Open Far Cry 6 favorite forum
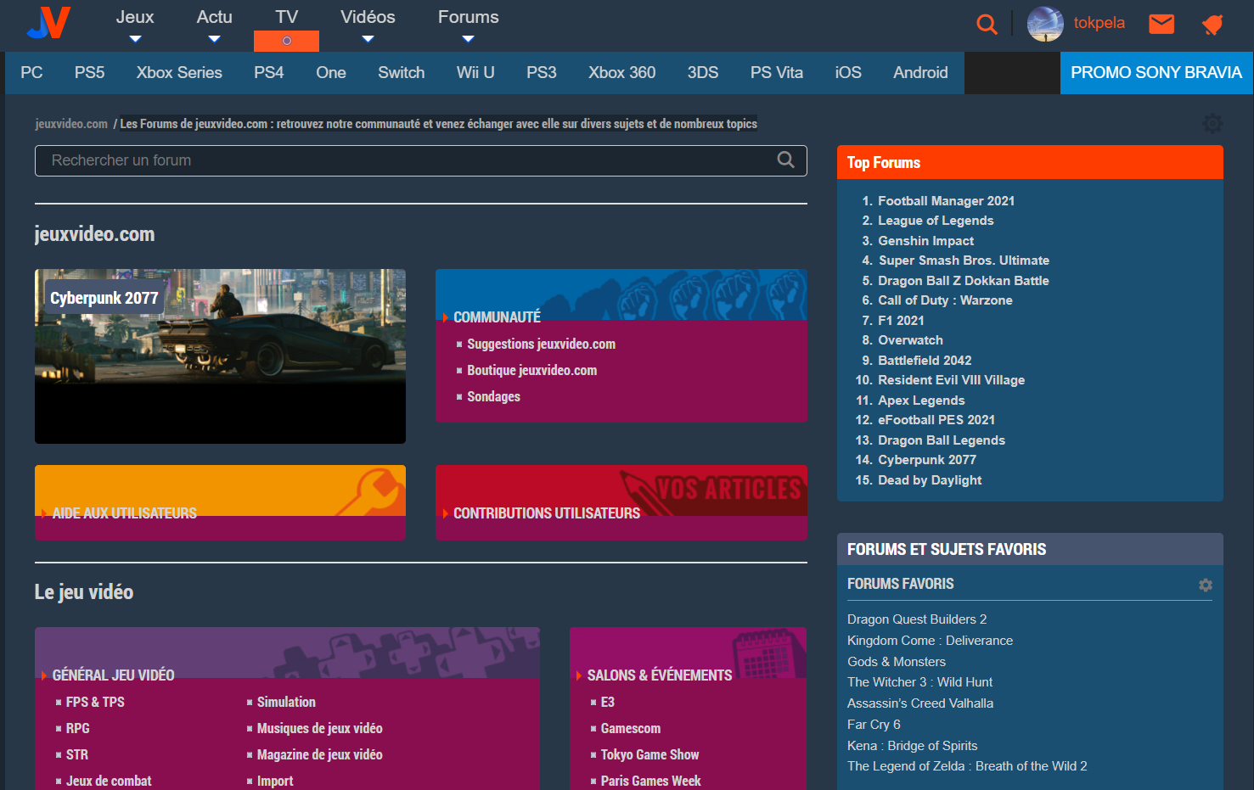This screenshot has width=1254, height=790. (x=874, y=725)
